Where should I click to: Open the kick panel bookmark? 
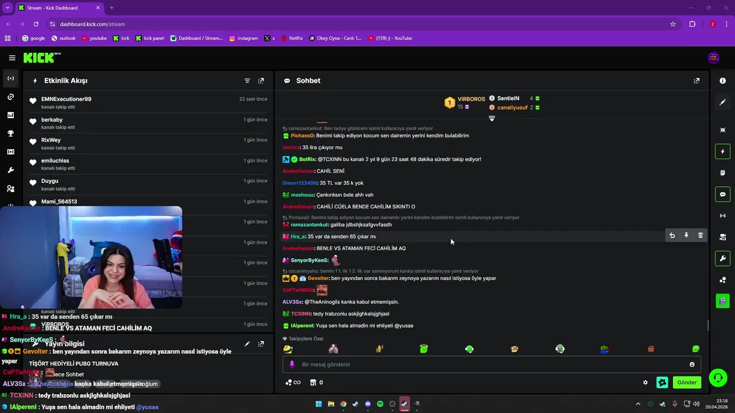pyautogui.click(x=150, y=38)
